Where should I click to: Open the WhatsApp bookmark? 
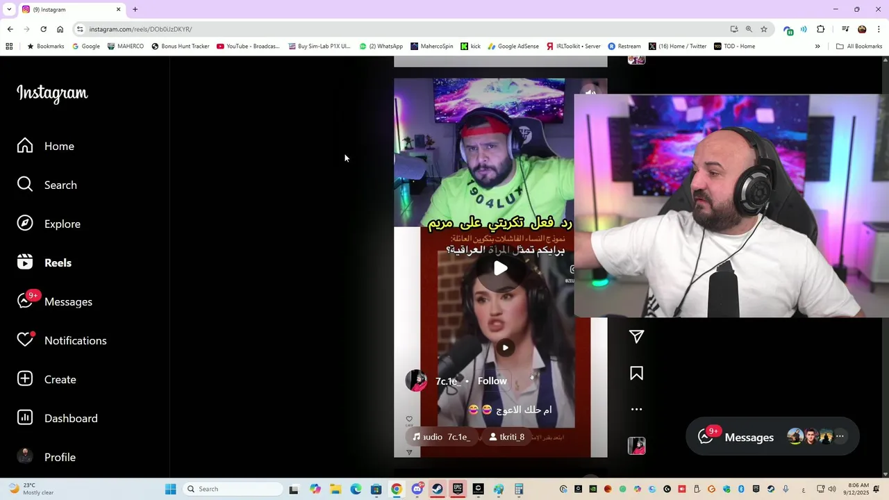tap(381, 47)
